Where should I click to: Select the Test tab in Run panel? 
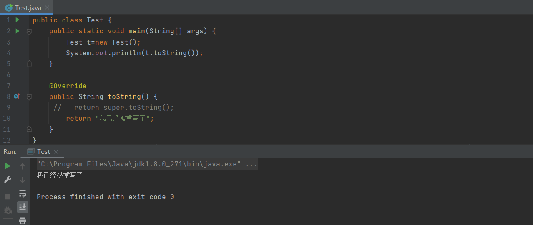pyautogui.click(x=43, y=151)
